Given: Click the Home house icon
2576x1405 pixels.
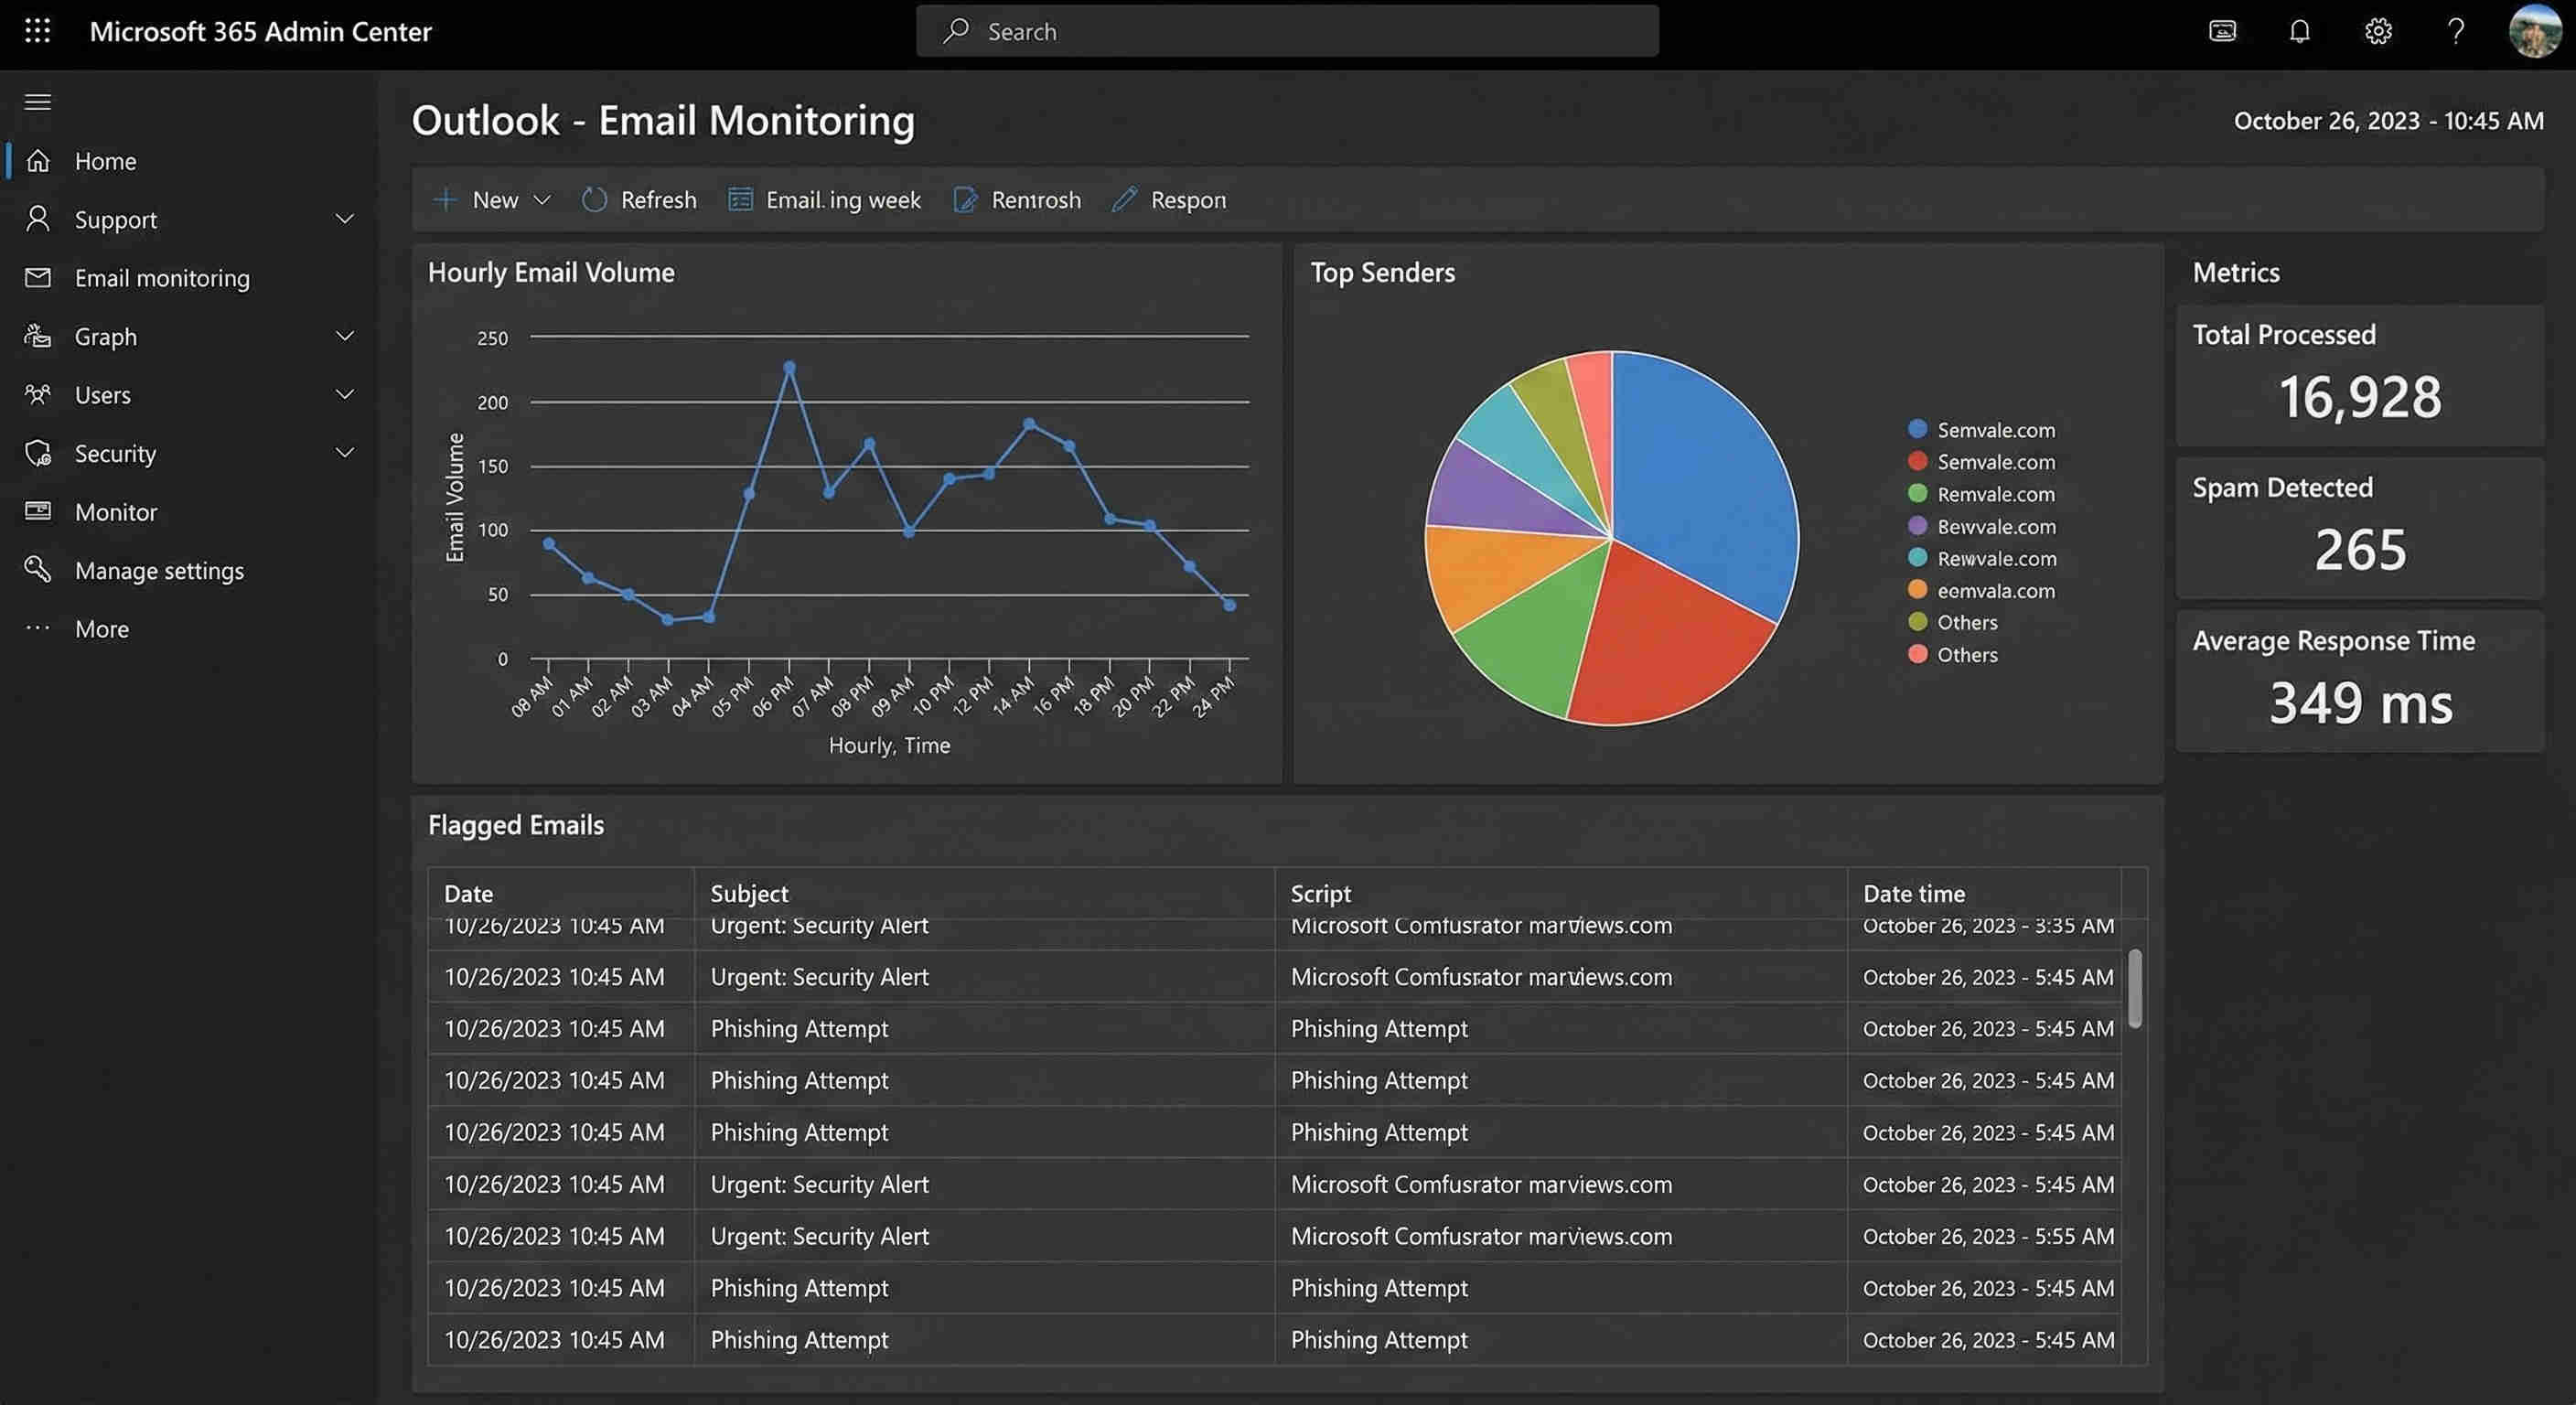Looking at the screenshot, I should [38, 160].
